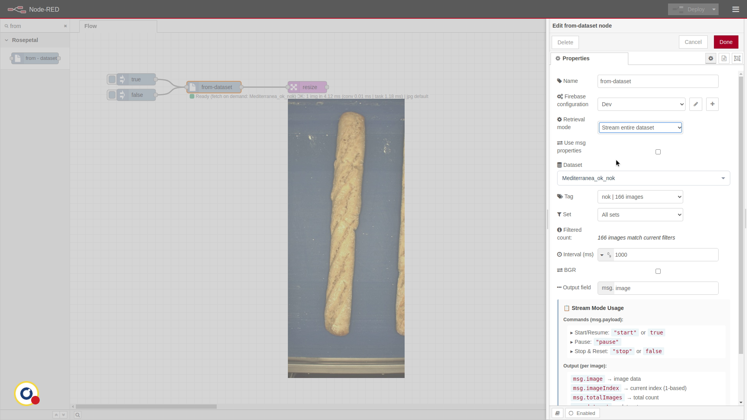Screen dimensions: 747x420
Task: Switch to the Flow tab
Action: 90,26
